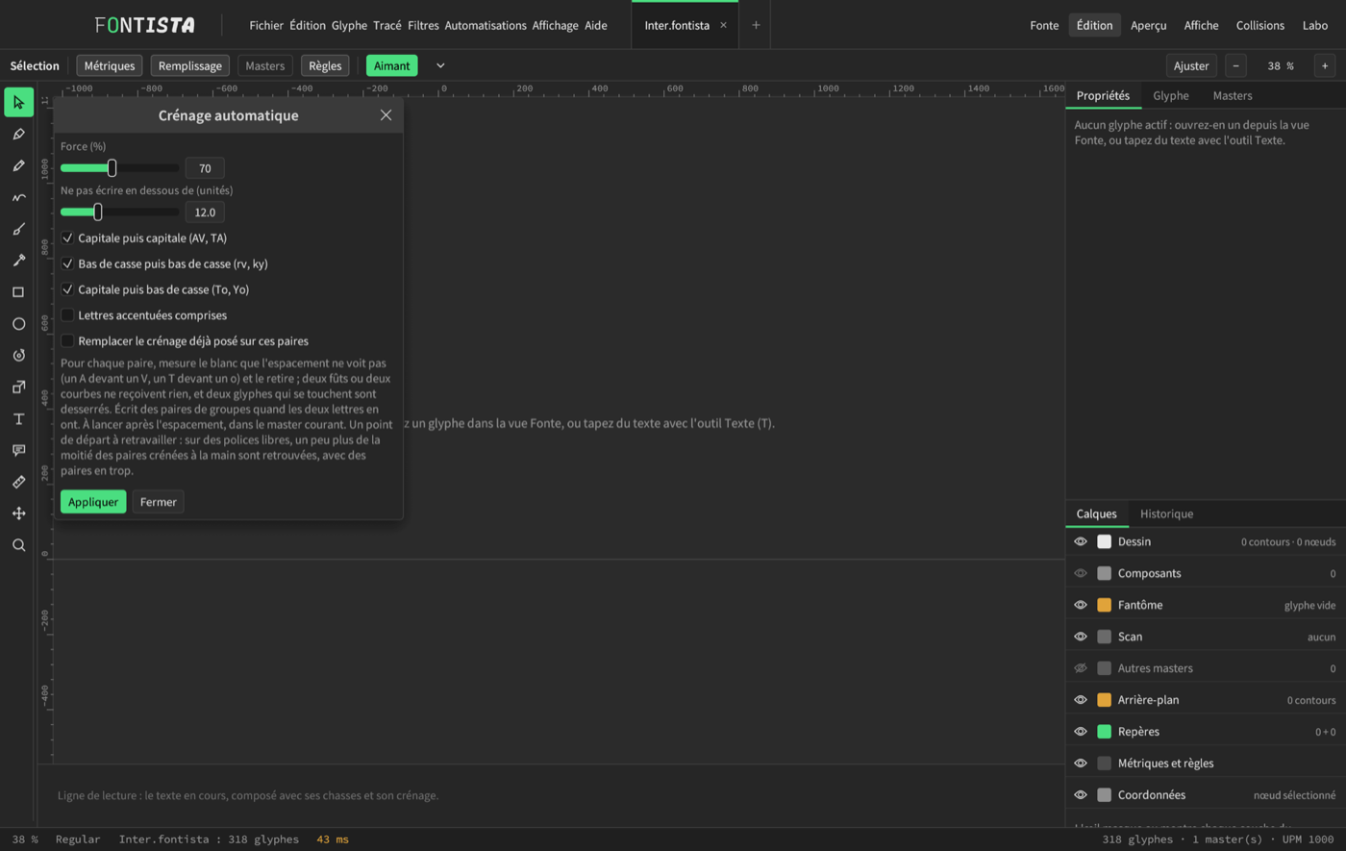Screen dimensions: 1346x851
Task: Uncheck Capitale puis capitale (AV, TA)
Action: tap(67, 238)
